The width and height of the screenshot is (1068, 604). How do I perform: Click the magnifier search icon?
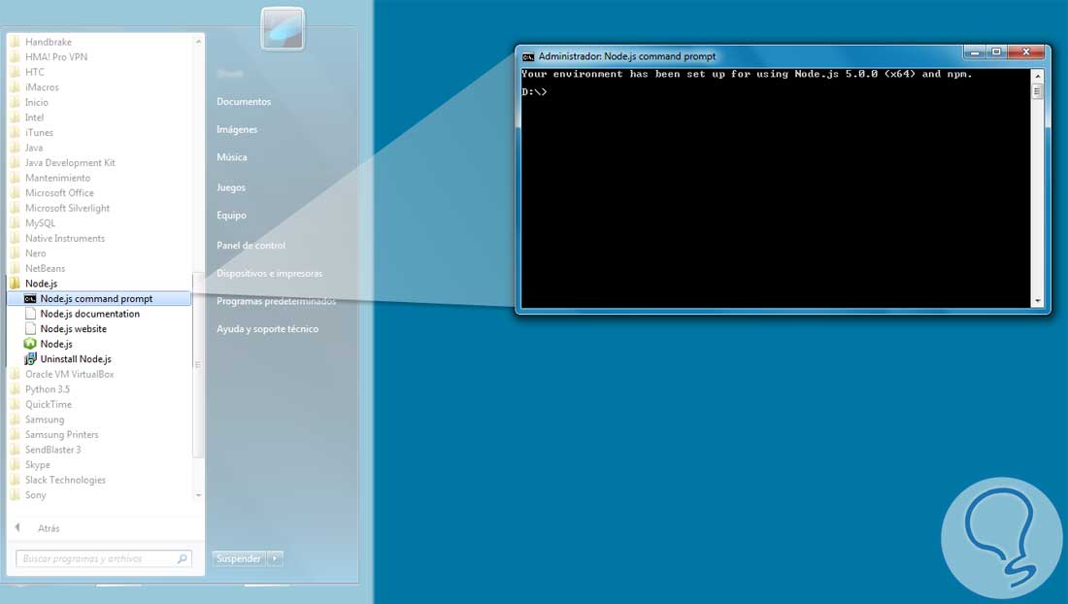click(183, 559)
